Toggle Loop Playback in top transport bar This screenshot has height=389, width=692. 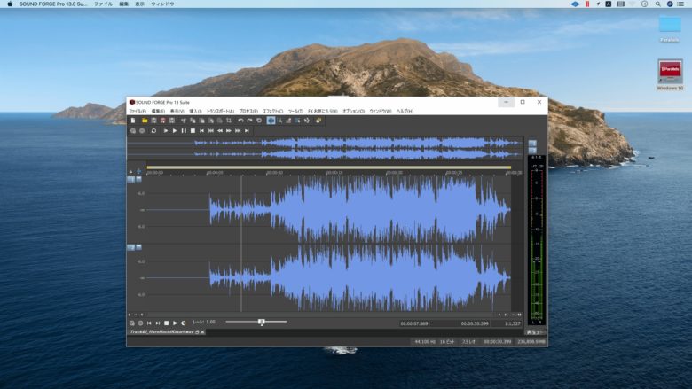tap(153, 131)
